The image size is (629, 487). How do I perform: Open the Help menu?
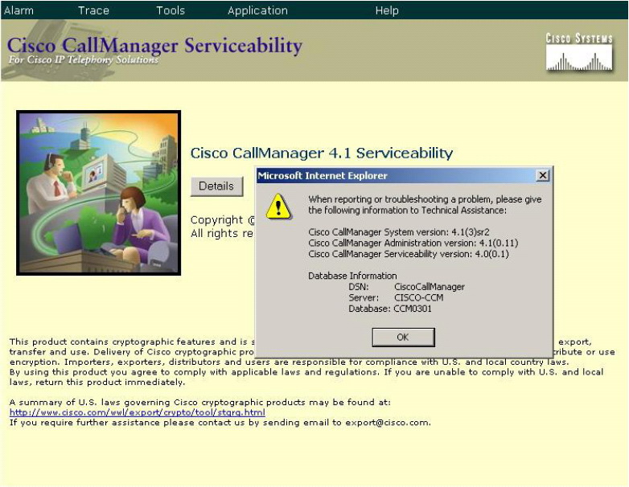(x=387, y=10)
